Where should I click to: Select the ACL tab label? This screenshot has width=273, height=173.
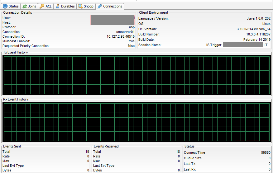click(49, 6)
